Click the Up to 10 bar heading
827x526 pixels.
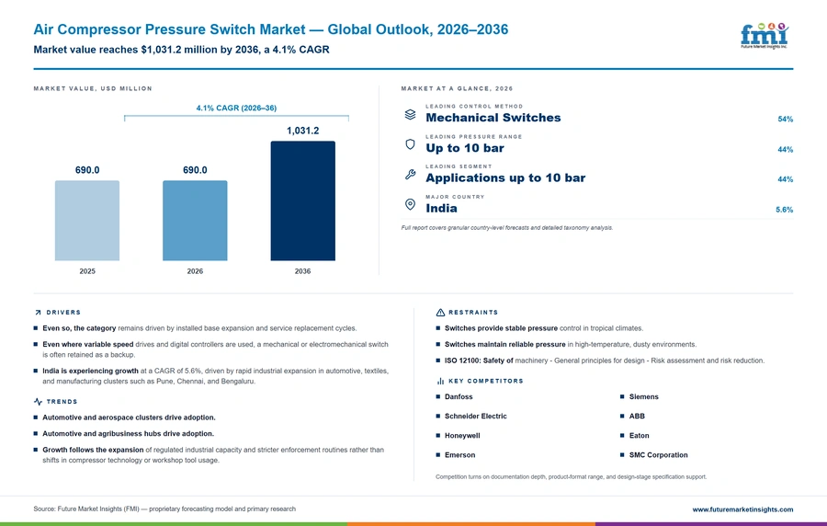(x=465, y=148)
